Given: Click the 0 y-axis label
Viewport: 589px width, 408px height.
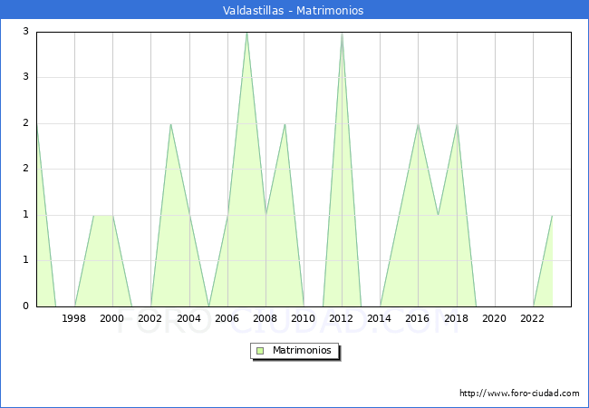Looking at the screenshot, I should 25,306.
